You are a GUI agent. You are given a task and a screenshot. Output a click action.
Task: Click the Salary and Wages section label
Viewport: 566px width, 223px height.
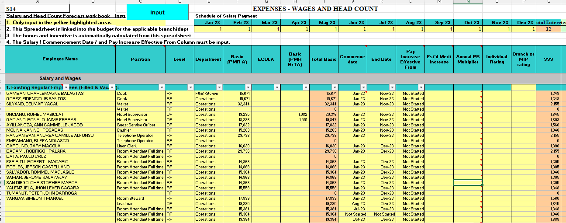pos(60,78)
